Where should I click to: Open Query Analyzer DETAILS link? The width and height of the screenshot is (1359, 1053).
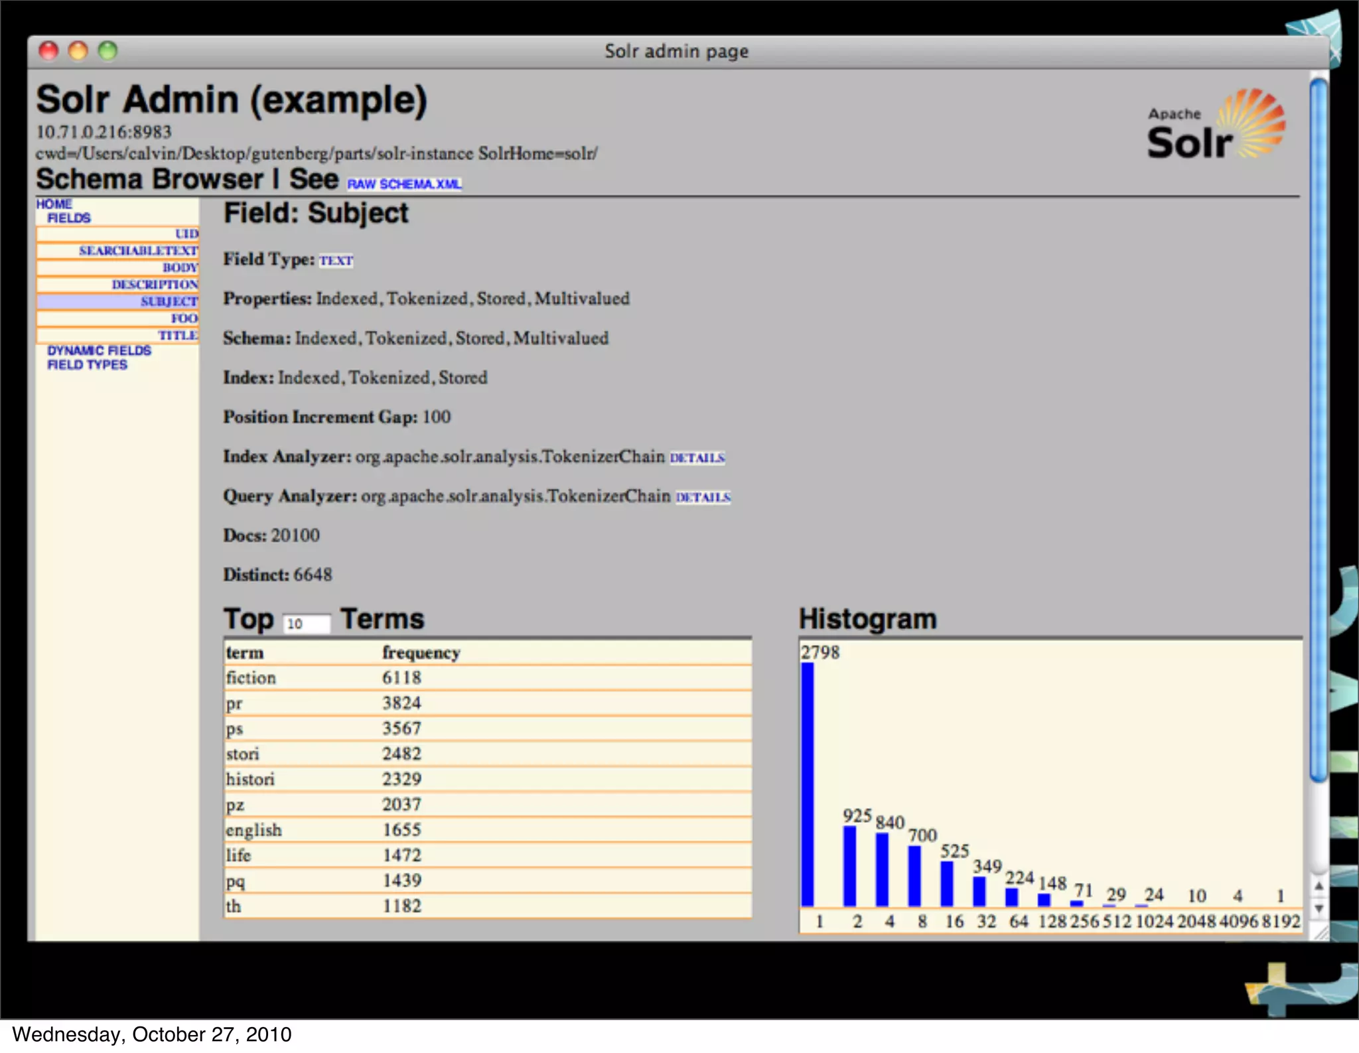703,498
